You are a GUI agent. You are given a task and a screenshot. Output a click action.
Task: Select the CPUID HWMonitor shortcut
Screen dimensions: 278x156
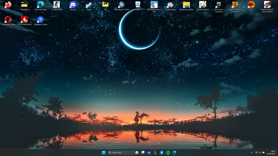pyautogui.click(x=24, y=21)
